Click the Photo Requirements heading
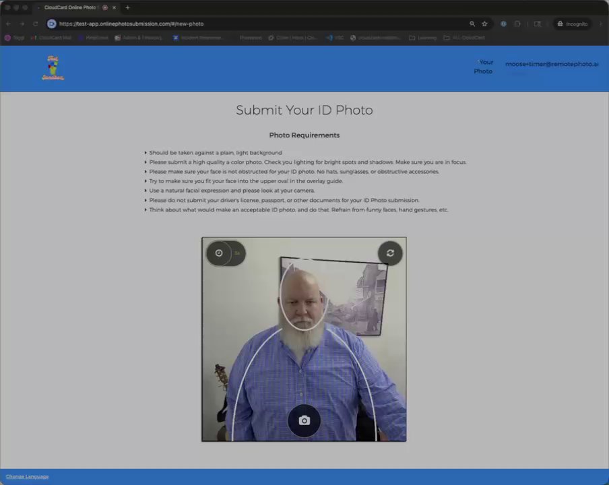The width and height of the screenshot is (609, 485). coord(304,135)
